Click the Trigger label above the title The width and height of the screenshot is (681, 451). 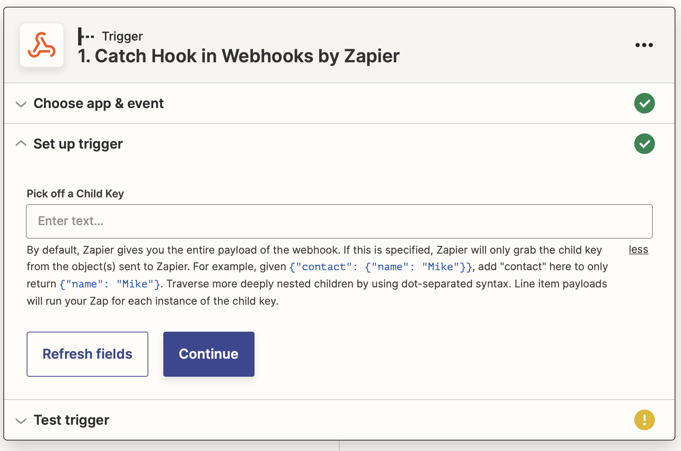(122, 36)
